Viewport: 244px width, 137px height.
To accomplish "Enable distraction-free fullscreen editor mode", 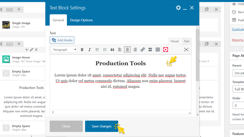I will 186,50.
